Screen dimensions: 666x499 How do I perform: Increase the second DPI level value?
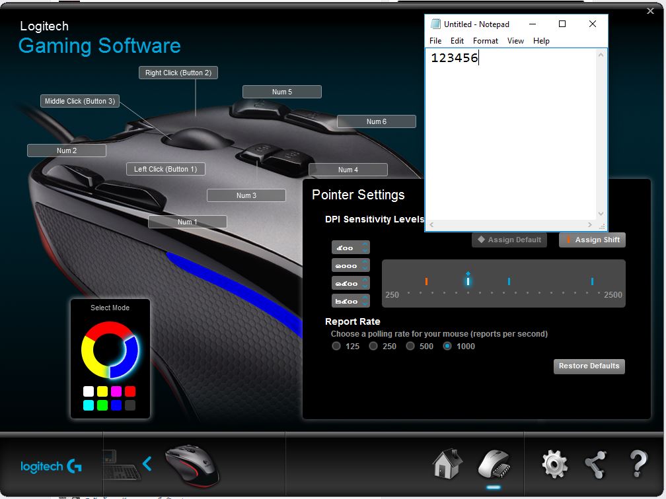(365, 262)
